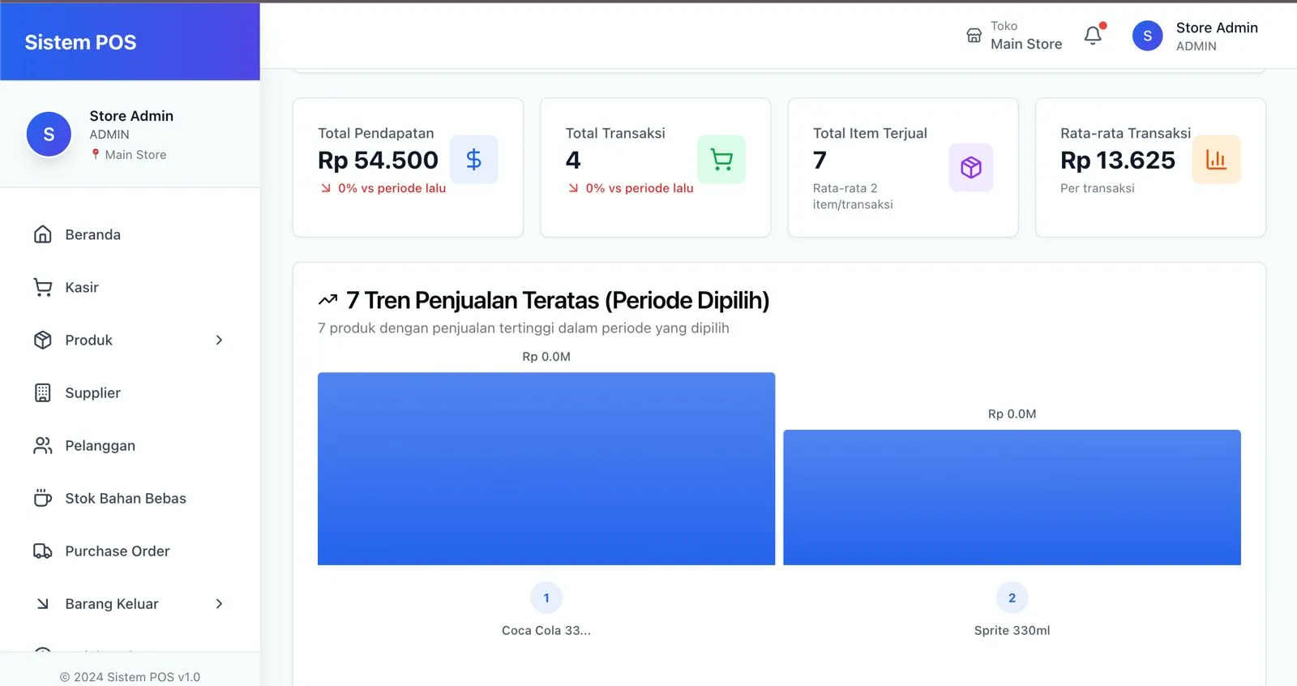Open the Kasir page
Image resolution: width=1297 pixels, height=686 pixels.
click(x=82, y=288)
